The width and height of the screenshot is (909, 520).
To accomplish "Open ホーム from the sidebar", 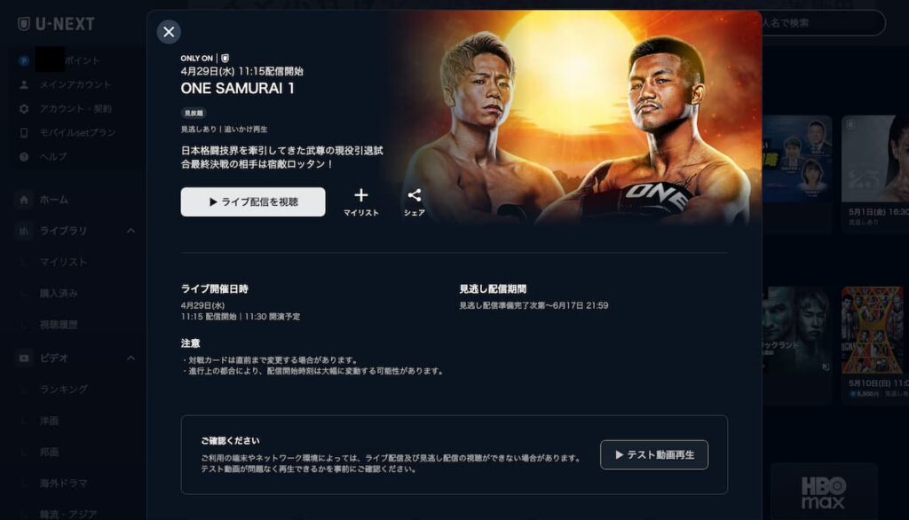I will pyautogui.click(x=54, y=200).
